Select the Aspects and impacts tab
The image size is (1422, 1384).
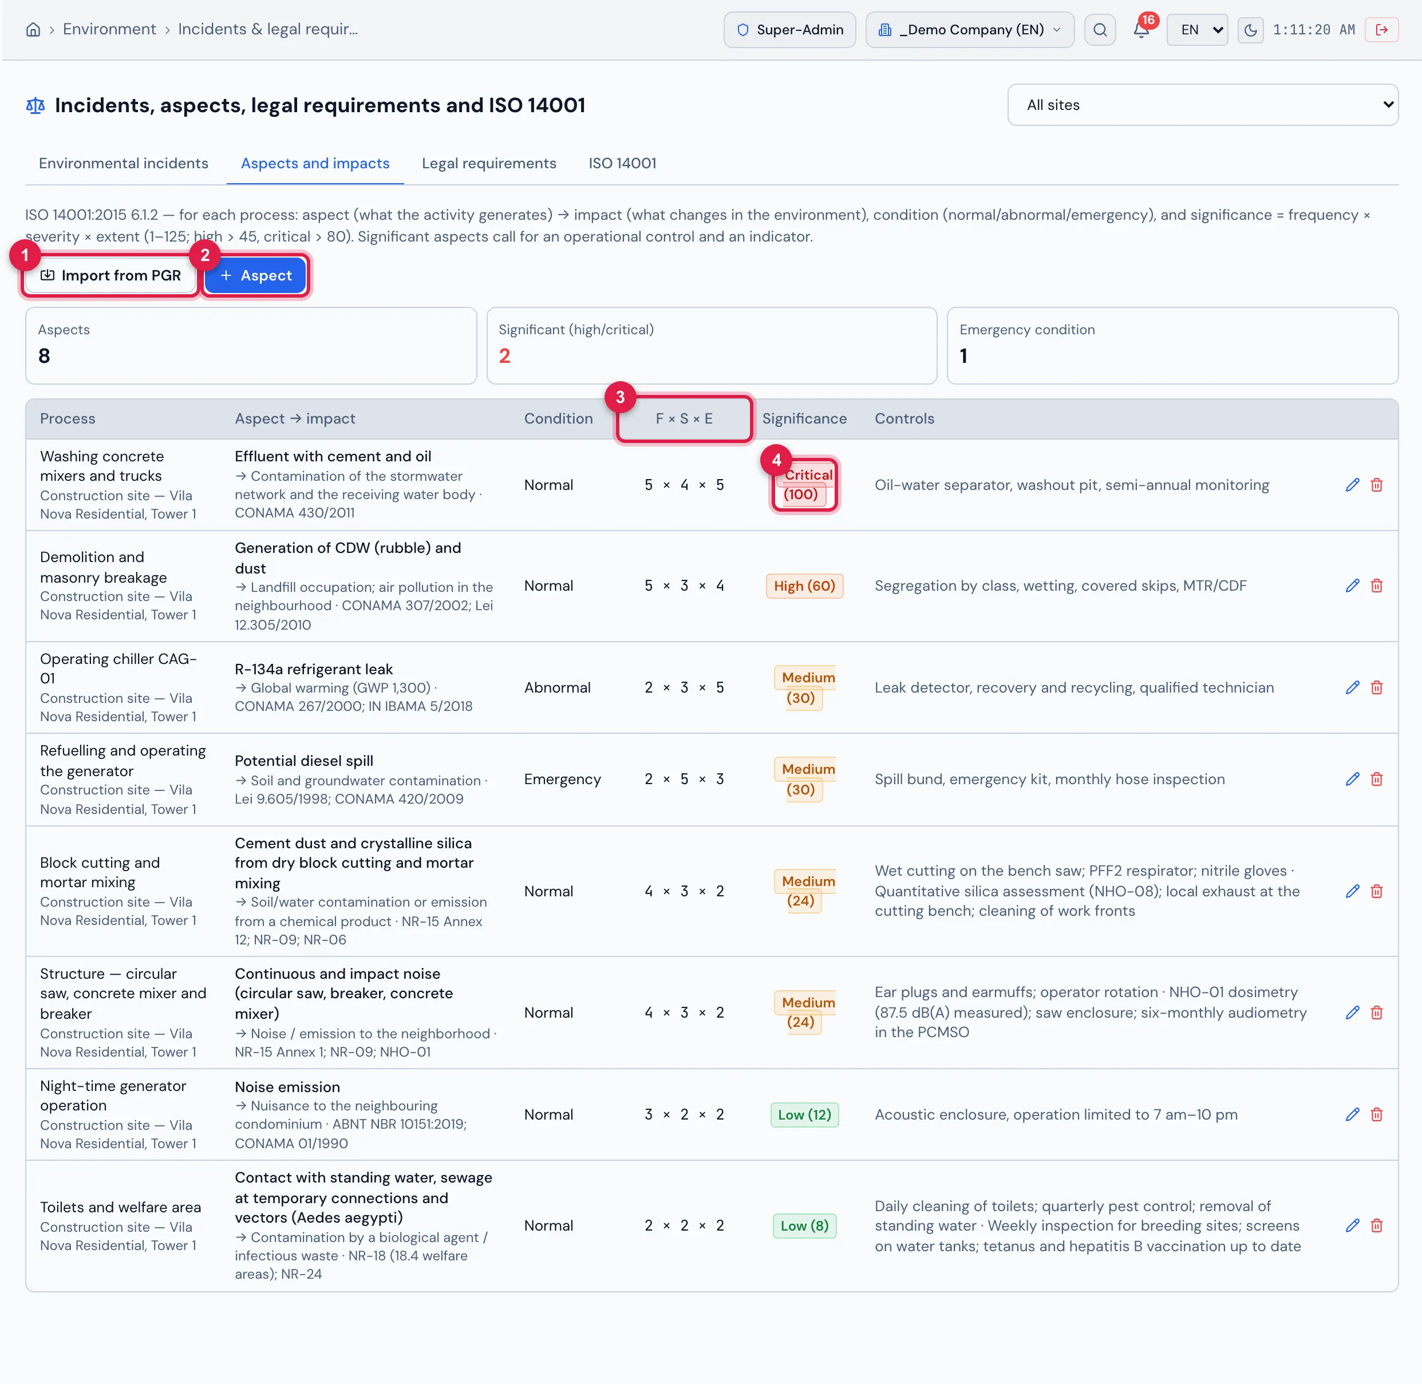pos(315,164)
